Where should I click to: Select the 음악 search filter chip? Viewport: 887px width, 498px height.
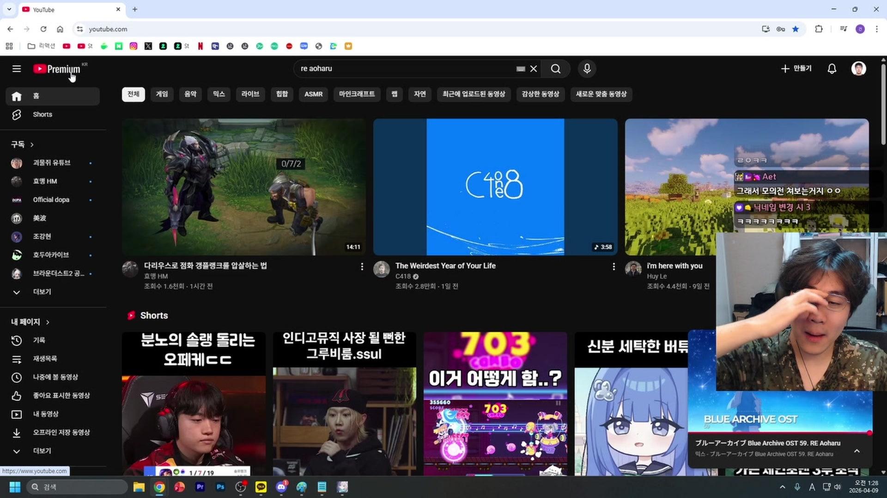190,94
